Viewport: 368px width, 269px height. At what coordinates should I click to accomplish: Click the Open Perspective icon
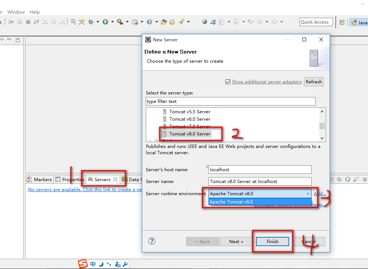click(x=342, y=22)
